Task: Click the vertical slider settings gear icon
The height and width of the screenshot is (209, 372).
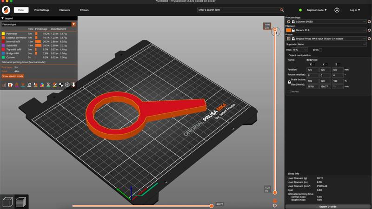Action: point(275,205)
